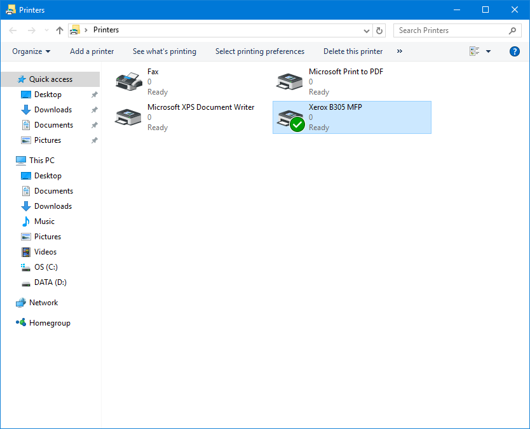This screenshot has width=530, height=429.
Task: Open Downloads under This PC
Action: (53, 206)
